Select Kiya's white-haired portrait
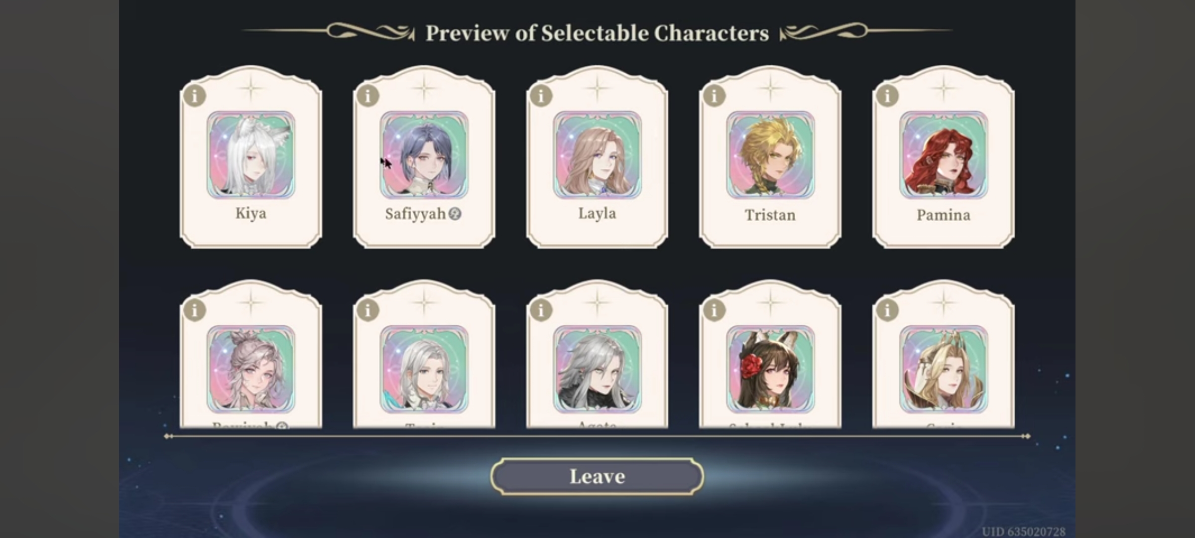This screenshot has width=1195, height=538. point(251,155)
